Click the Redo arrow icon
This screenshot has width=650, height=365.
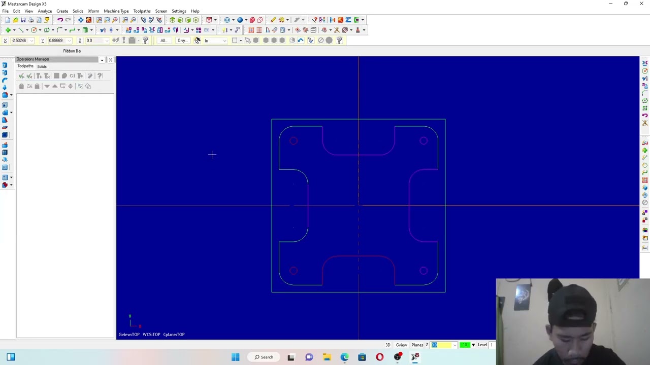(x=68, y=20)
